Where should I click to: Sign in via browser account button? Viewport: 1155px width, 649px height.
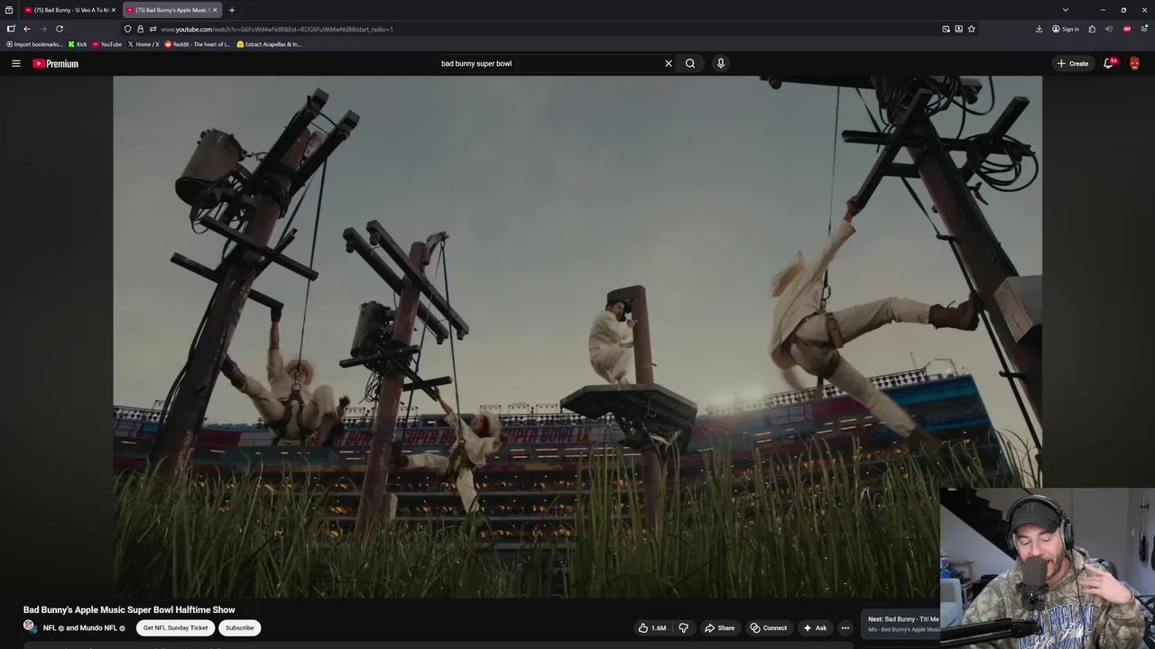click(1065, 29)
